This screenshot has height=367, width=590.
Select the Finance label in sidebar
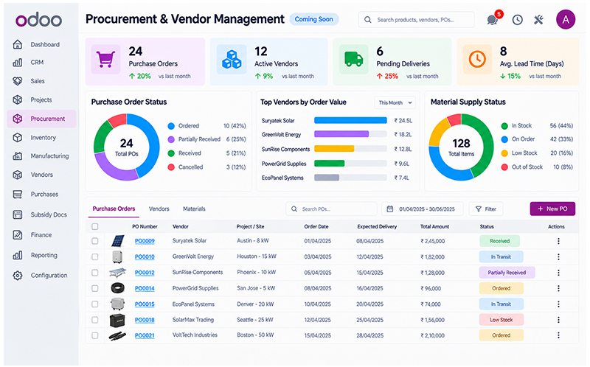[x=41, y=235]
